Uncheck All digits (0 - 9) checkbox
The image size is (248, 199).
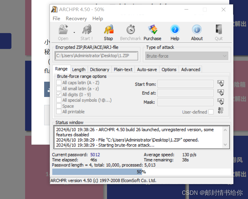point(59,94)
